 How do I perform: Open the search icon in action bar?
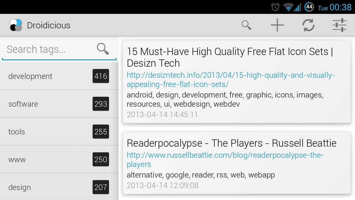[246, 25]
